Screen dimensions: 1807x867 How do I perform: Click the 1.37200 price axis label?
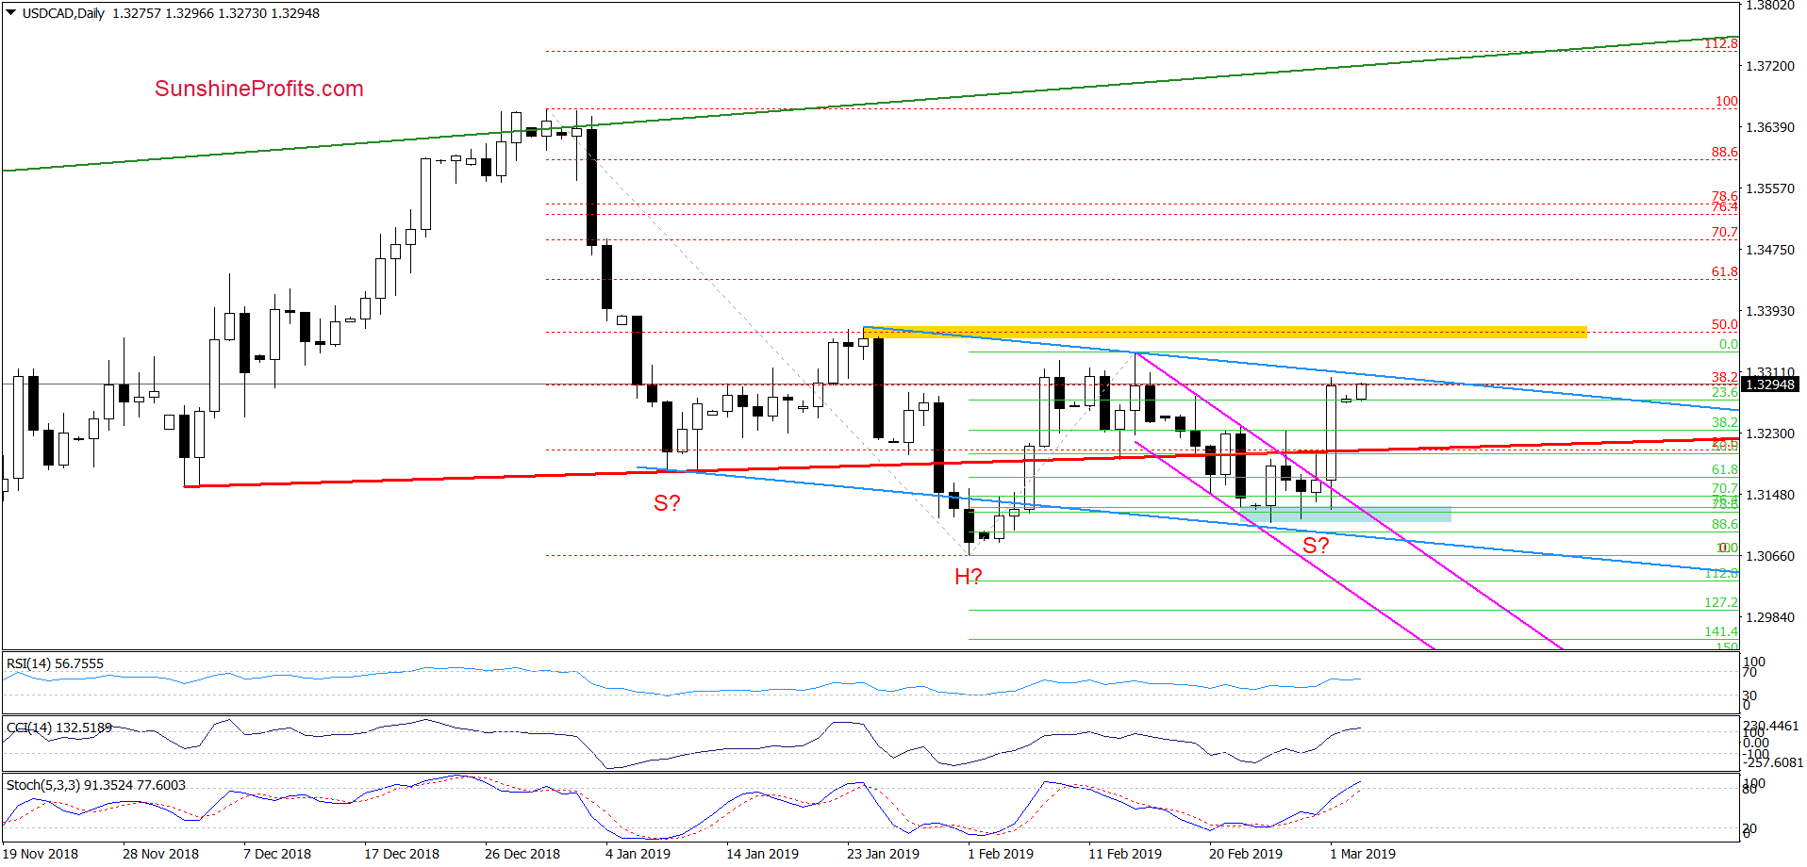click(x=1770, y=66)
